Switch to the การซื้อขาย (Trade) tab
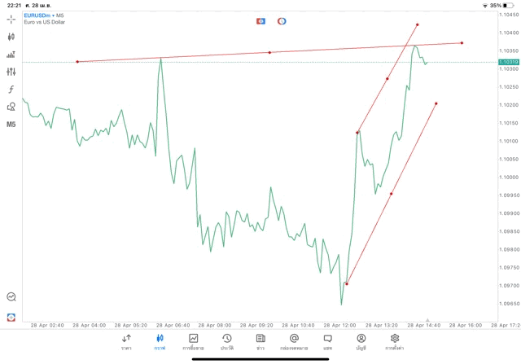Image resolution: width=521 pixels, height=364 pixels. pos(193,341)
